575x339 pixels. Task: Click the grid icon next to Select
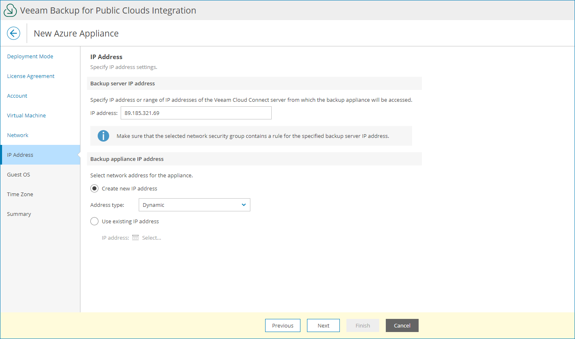(135, 237)
